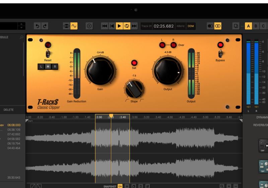Click the redo arrow in the toolbar
Viewport: 268px width, 188px height.
tap(45, 26)
